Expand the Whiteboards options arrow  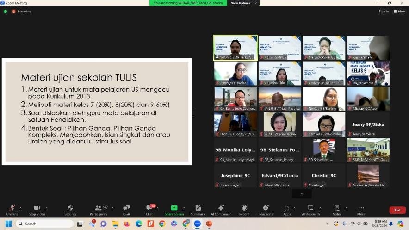320,208
